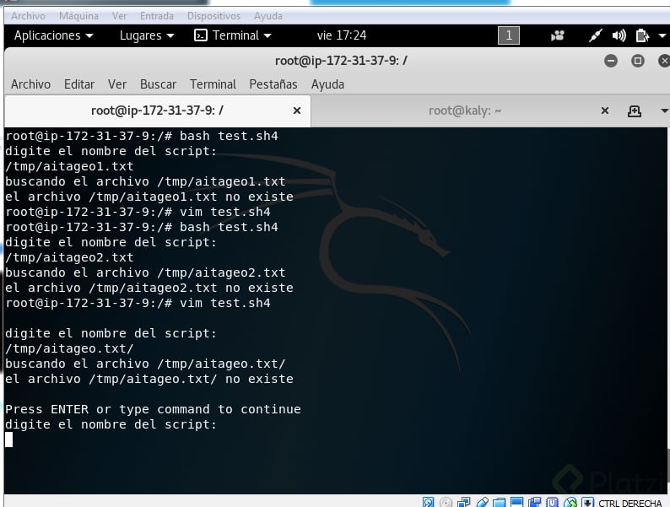Image resolution: width=670 pixels, height=507 pixels.
Task: Click VirtualBox recording status icon
Action: [534, 502]
